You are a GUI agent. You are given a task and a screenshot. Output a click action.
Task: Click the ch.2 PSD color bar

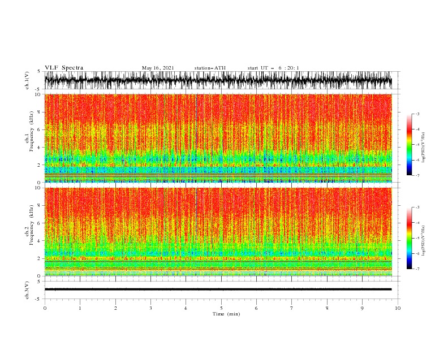coord(409,238)
